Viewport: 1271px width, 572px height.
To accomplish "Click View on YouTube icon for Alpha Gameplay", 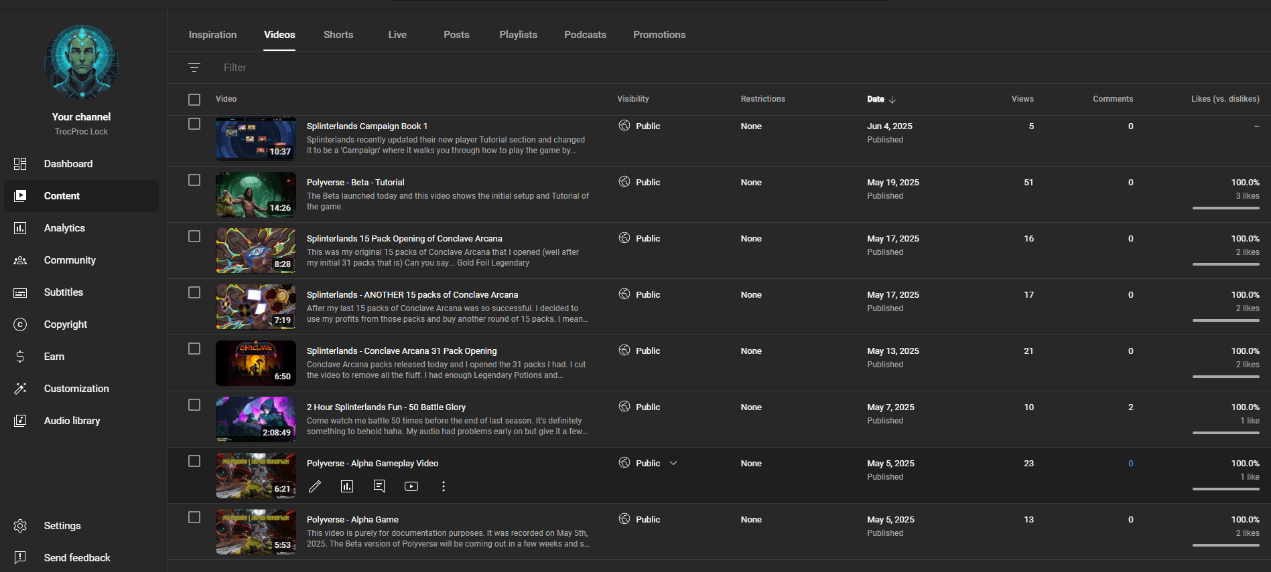I will (x=411, y=486).
